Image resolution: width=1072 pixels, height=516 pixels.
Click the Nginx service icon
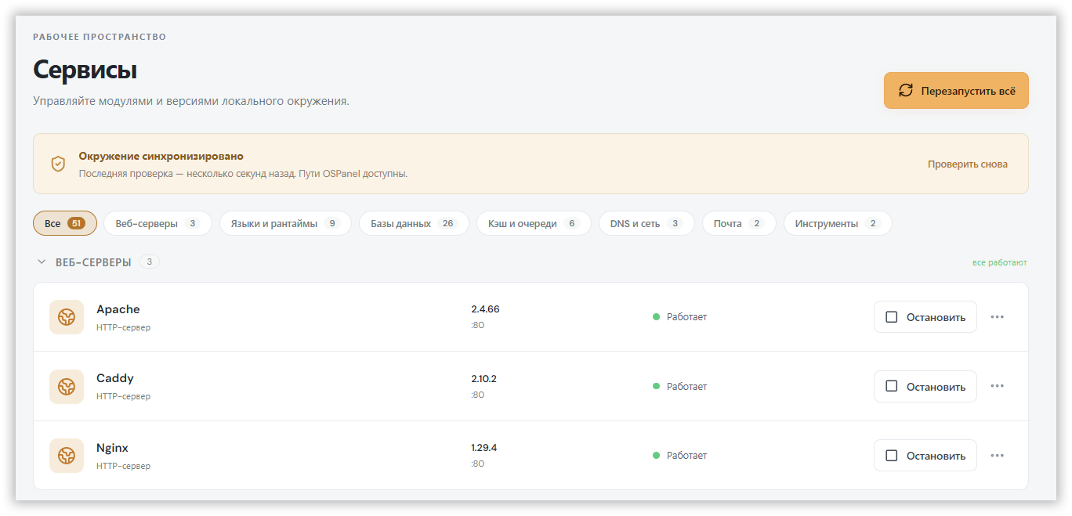click(67, 456)
